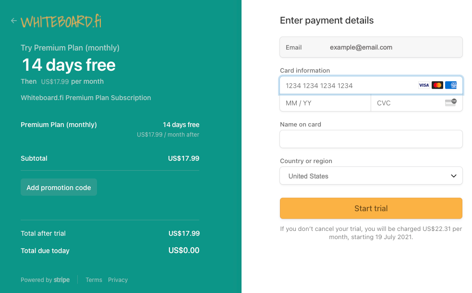
Task: Click the Total due today amount
Action: tap(183, 251)
